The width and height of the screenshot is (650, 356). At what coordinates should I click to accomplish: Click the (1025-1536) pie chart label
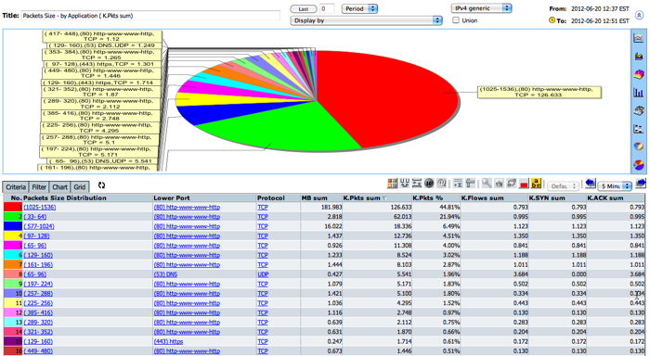tap(539, 92)
